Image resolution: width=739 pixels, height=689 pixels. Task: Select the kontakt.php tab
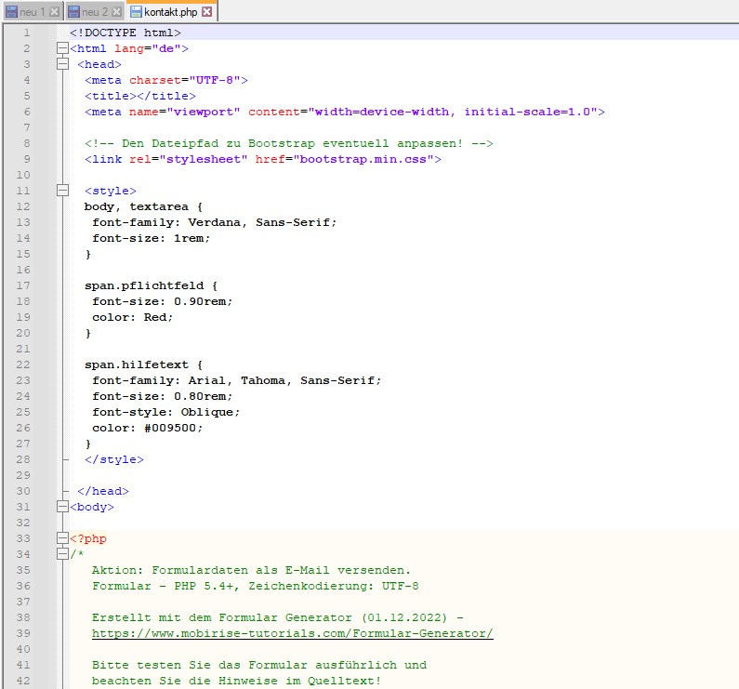click(x=170, y=12)
